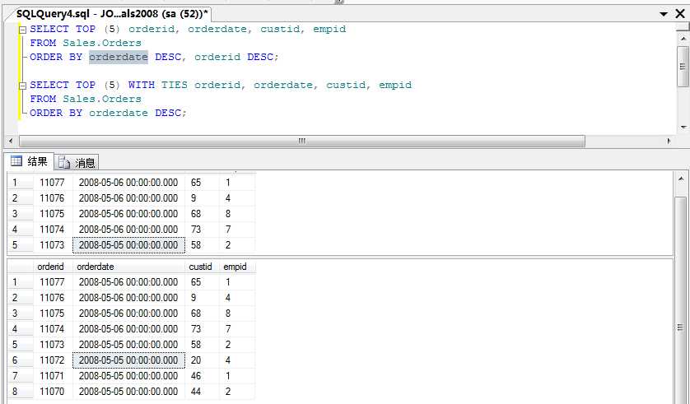Select orderid 11070 in second result grid
The width and height of the screenshot is (690, 404).
[53, 392]
